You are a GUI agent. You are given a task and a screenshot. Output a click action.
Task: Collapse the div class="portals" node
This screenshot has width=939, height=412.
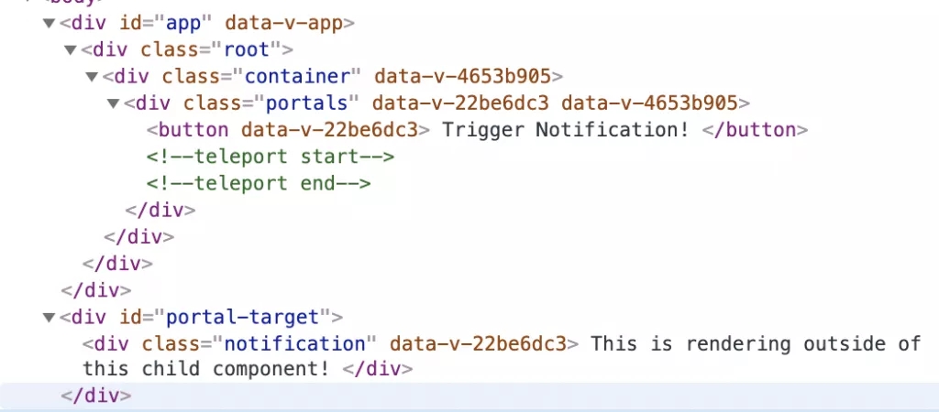113,103
